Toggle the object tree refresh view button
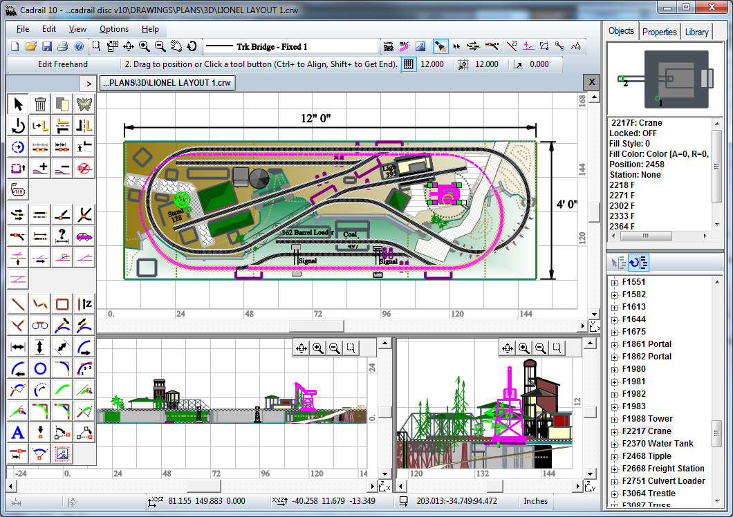This screenshot has width=733, height=517. click(x=638, y=263)
